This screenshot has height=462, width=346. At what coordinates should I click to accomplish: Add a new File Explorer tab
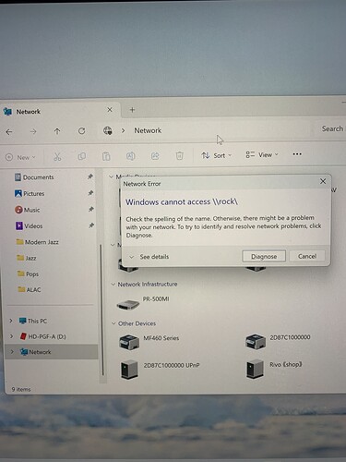click(132, 110)
